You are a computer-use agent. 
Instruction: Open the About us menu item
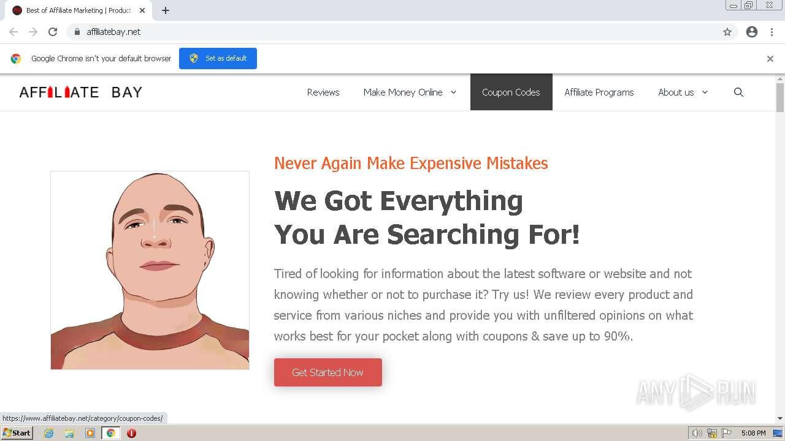pyautogui.click(x=676, y=92)
